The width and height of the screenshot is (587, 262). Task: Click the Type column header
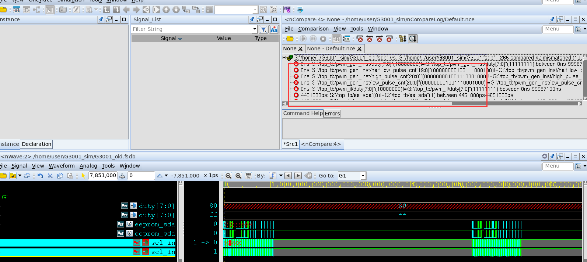[261, 38]
